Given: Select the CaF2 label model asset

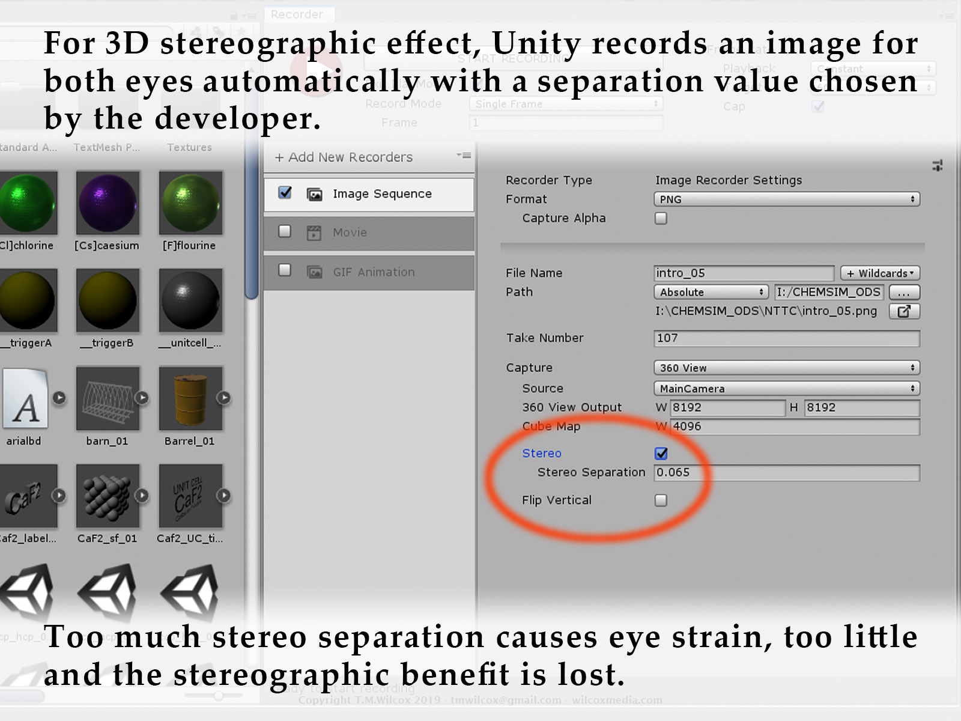Looking at the screenshot, I should pyautogui.click(x=28, y=496).
